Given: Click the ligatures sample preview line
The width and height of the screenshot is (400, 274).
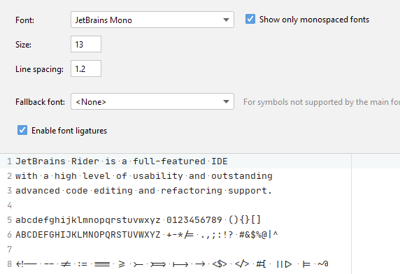Looking at the screenshot, I should click(172, 264).
